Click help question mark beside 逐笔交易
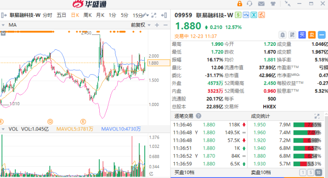 pos(199,116)
